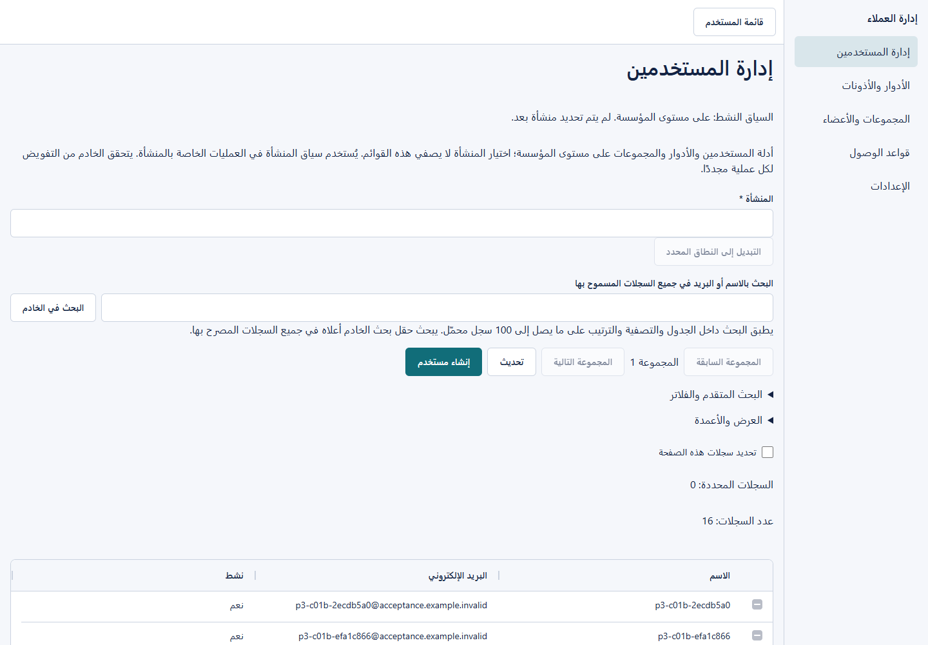Viewport: 928px width, 645px height.
Task: Click the minus box beside p3-c01b-efa1c866
Action: [x=757, y=635]
